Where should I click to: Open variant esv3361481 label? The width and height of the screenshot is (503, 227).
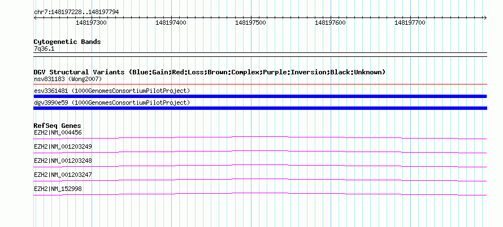[112, 91]
